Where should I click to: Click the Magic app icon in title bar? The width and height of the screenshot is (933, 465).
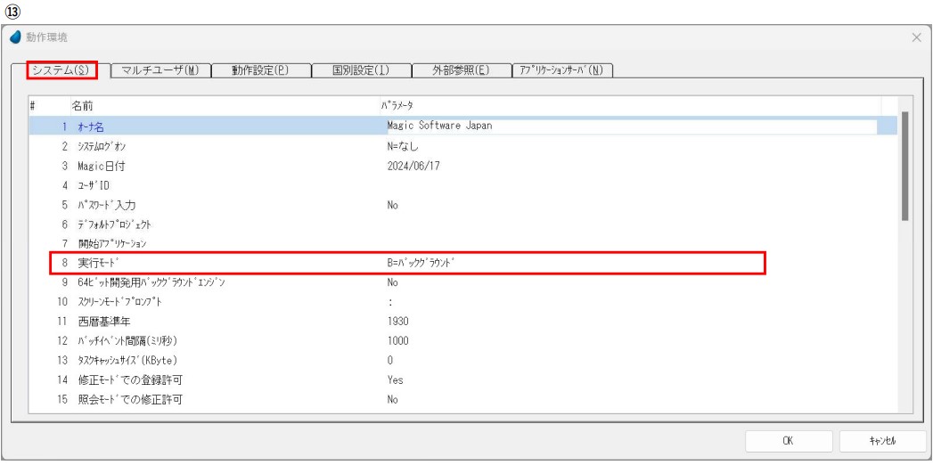click(13, 38)
